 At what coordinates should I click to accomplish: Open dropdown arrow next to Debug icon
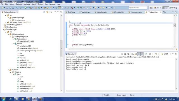[x=23, y=8]
